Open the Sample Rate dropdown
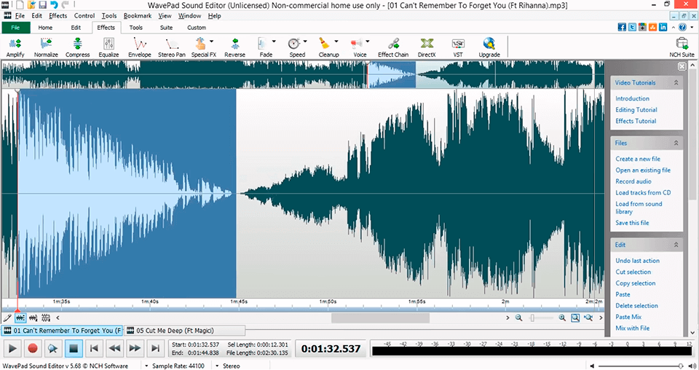Viewport: 699px width, 370px height. click(x=146, y=366)
